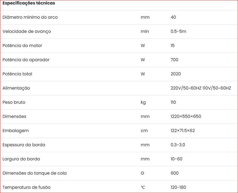The width and height of the screenshot is (238, 193).
Task: Click the value '0.5-5m'
Action: tap(178, 31)
